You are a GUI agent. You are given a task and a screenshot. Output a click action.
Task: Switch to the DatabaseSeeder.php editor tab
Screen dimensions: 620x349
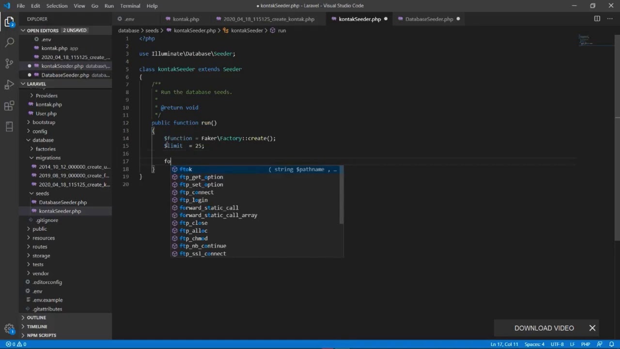[429, 19]
